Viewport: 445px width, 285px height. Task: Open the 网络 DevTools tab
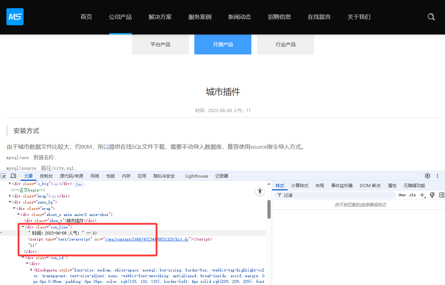[x=95, y=176]
